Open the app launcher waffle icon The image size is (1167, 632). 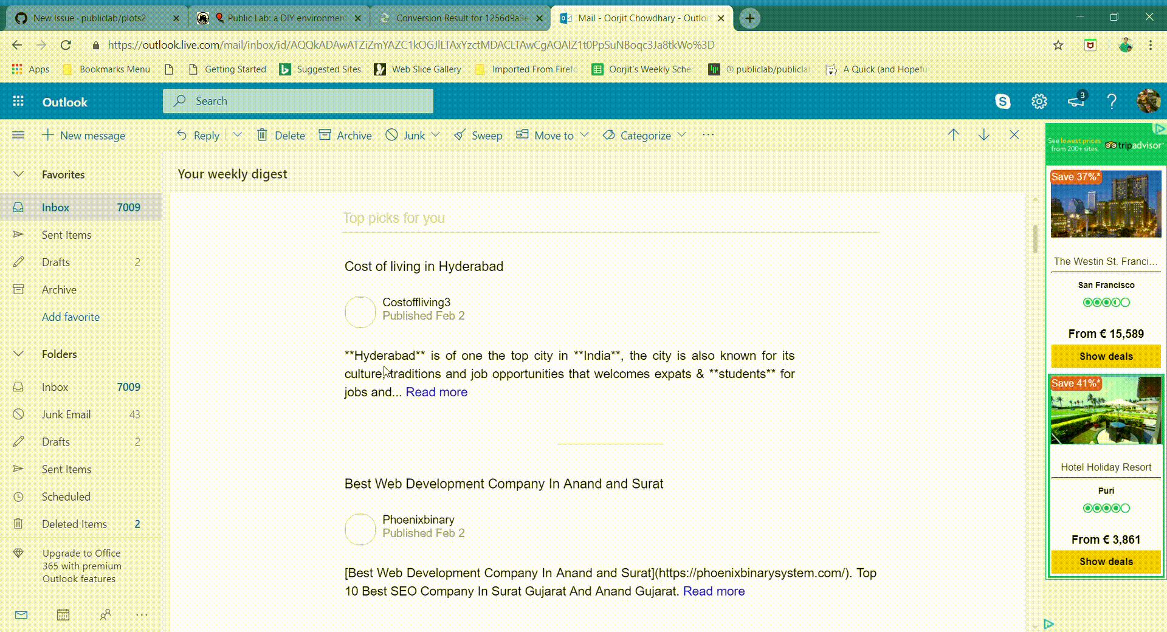click(18, 101)
